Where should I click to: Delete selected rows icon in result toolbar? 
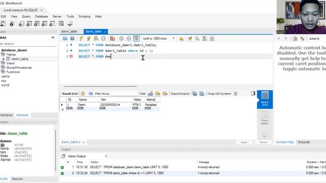click(165, 94)
